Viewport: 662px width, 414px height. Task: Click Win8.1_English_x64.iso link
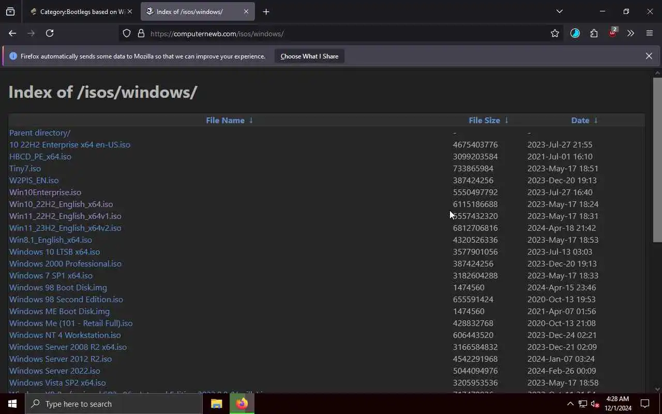[x=51, y=240]
